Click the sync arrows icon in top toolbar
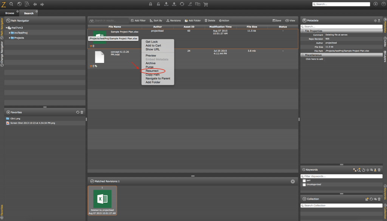This screenshot has width=387, height=221. point(182,4)
